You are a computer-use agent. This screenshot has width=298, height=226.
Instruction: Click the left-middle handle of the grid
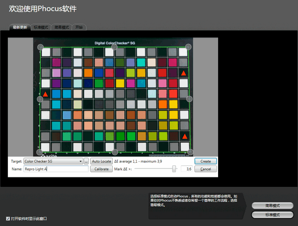[40, 99]
